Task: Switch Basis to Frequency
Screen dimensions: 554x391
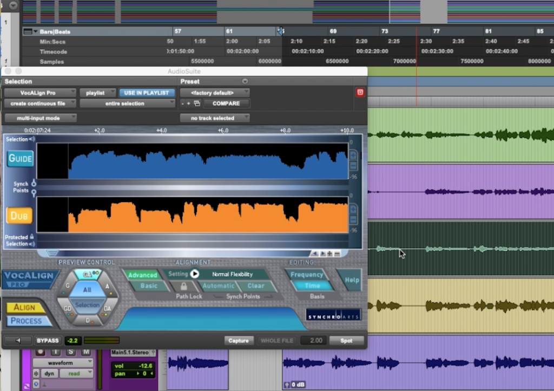Action: (307, 275)
